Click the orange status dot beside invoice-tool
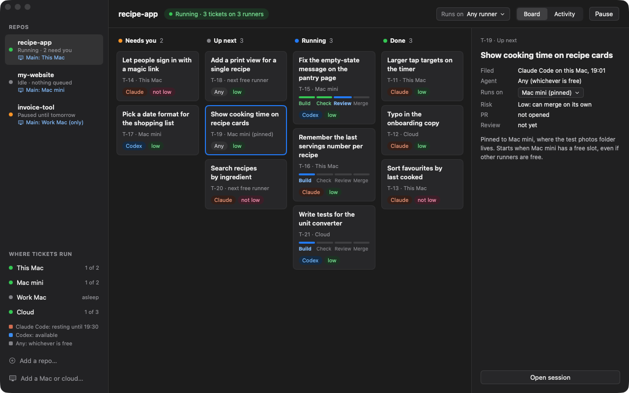This screenshot has height=393, width=629. tap(11, 114)
